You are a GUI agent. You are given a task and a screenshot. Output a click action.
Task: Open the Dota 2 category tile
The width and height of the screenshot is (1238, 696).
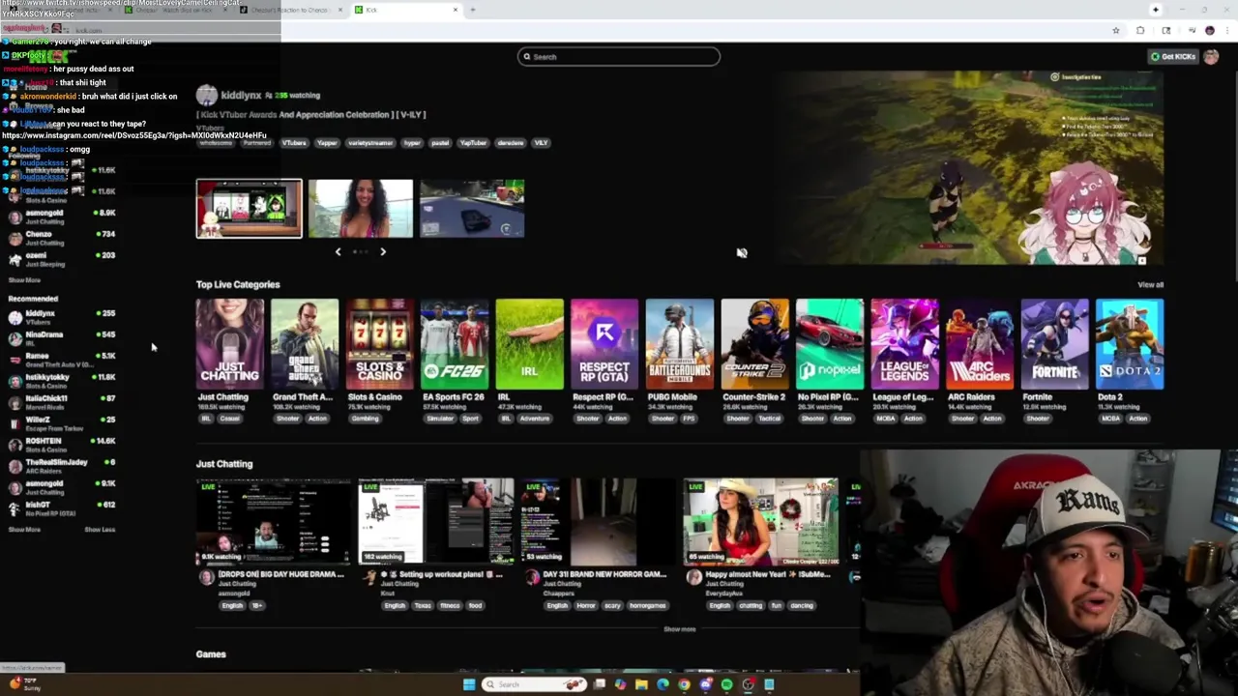click(x=1129, y=345)
